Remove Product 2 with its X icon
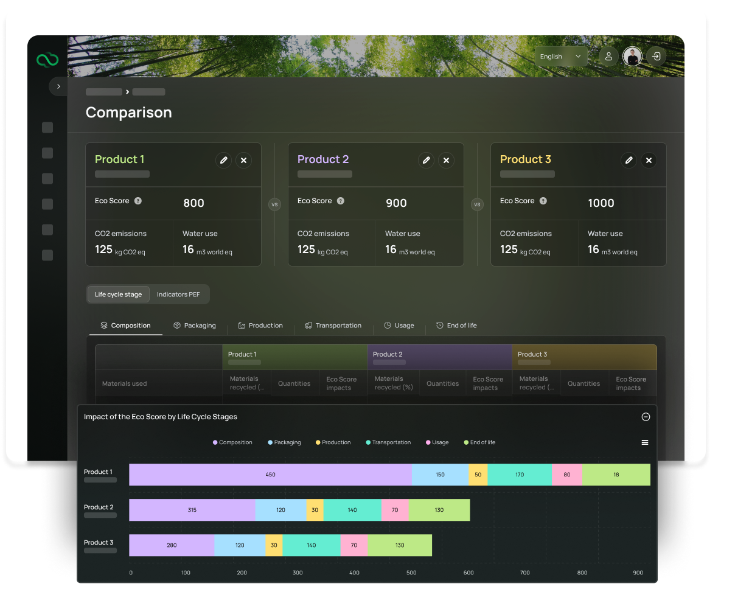735x589 pixels. 446,160
